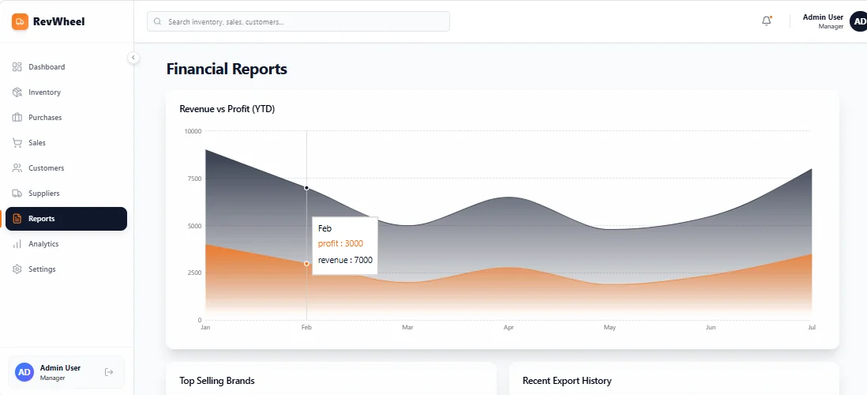Click the Financial Reports heading
Image resolution: width=867 pixels, height=395 pixels.
(x=227, y=70)
